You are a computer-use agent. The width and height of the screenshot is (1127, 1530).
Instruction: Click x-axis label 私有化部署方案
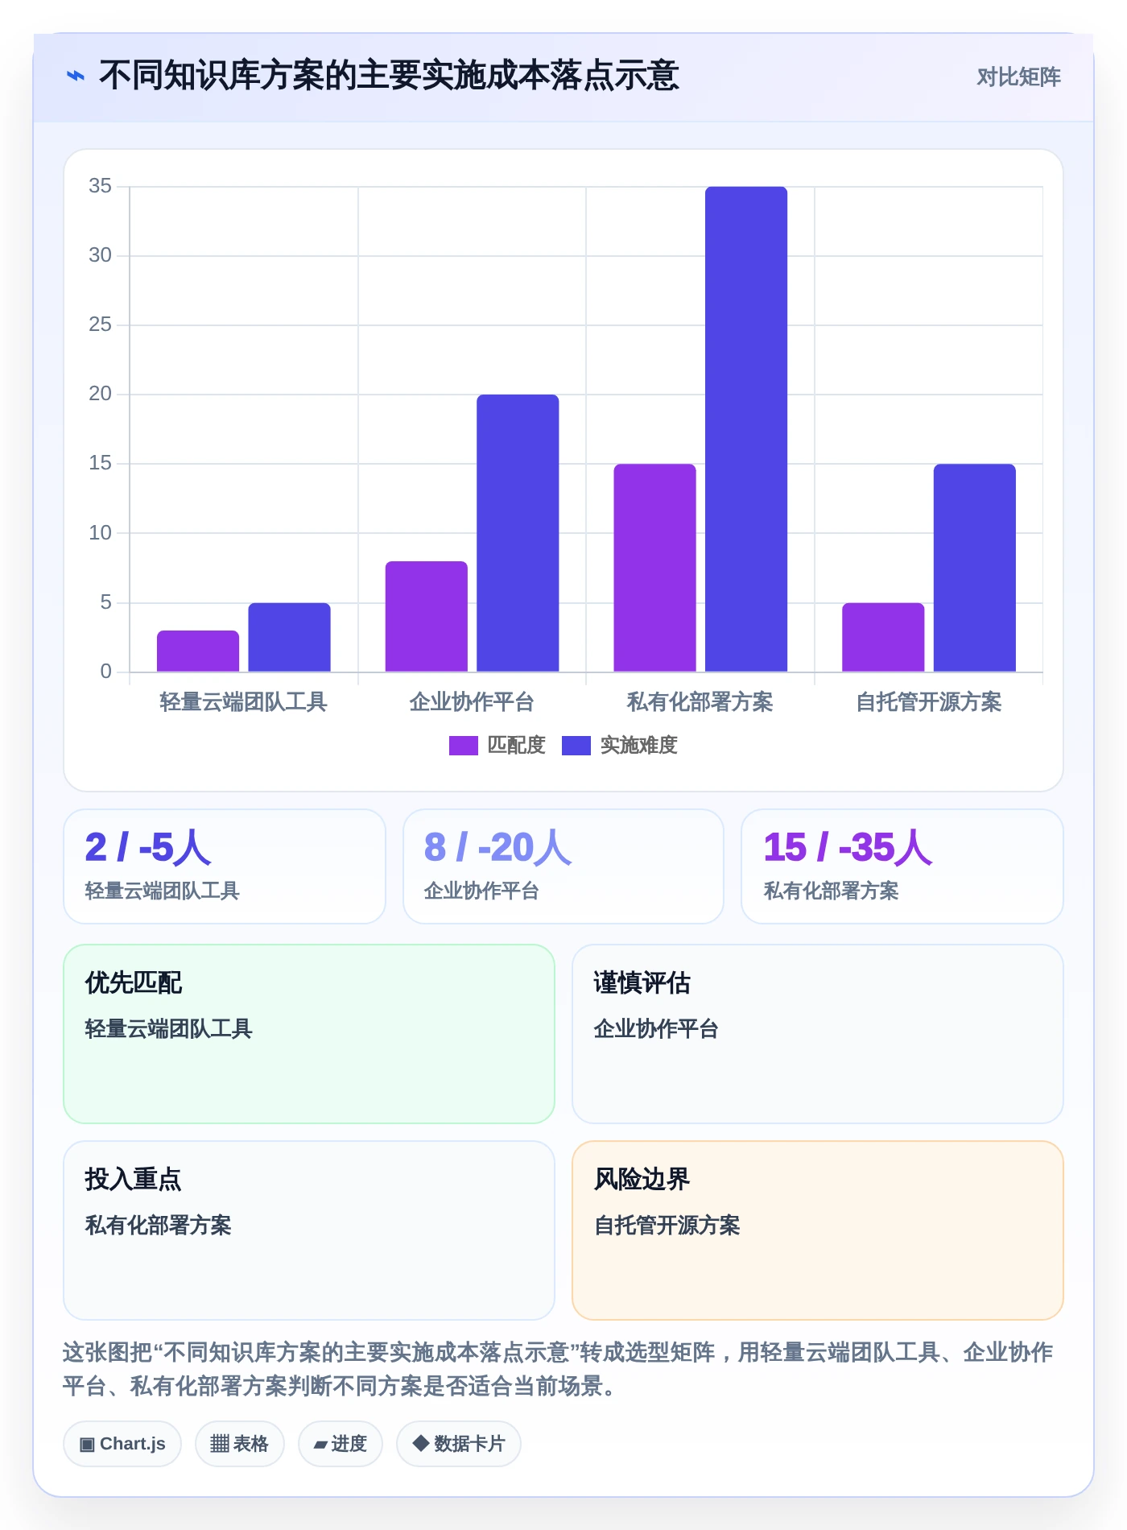[x=700, y=702]
